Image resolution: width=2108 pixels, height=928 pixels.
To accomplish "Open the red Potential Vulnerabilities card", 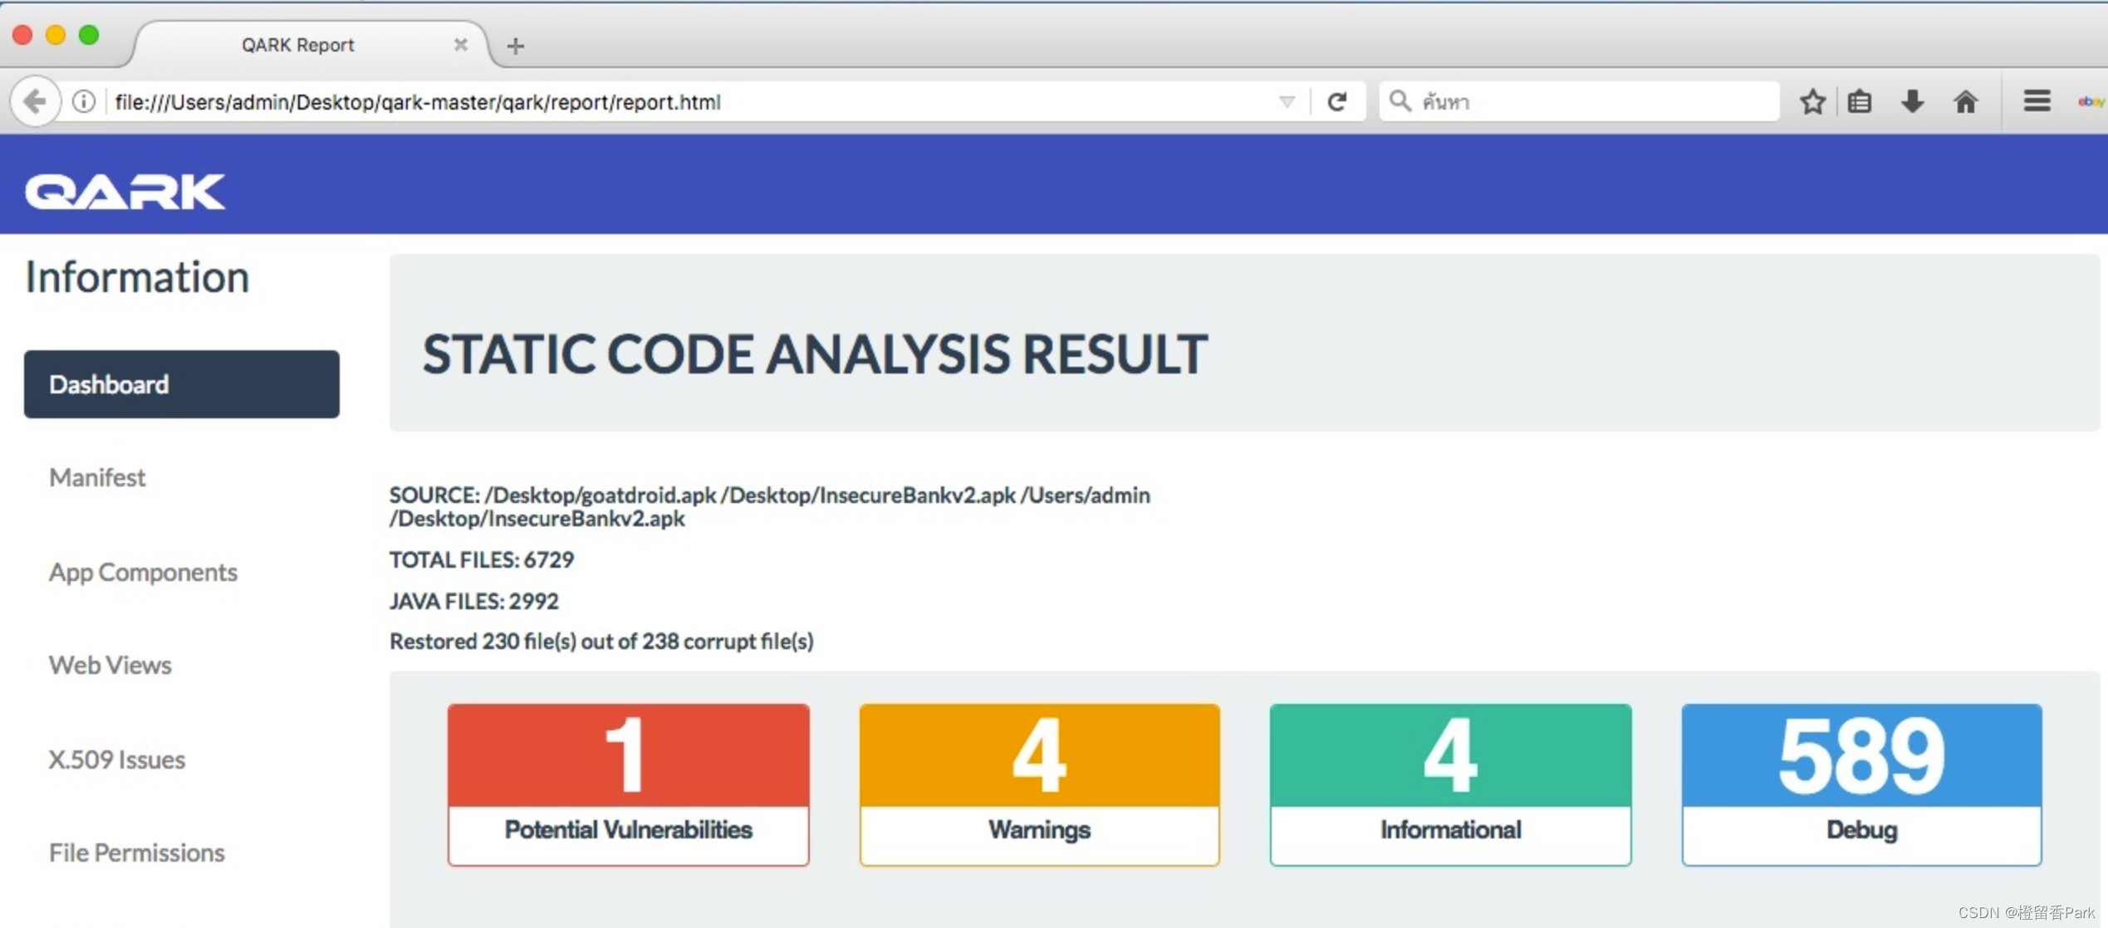I will click(628, 784).
